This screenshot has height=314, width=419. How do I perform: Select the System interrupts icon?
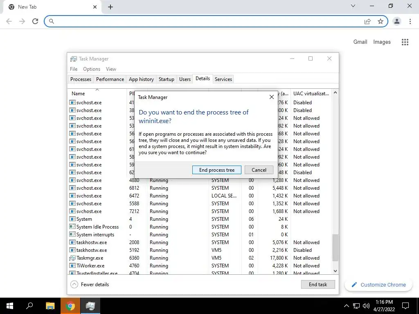(x=72, y=234)
